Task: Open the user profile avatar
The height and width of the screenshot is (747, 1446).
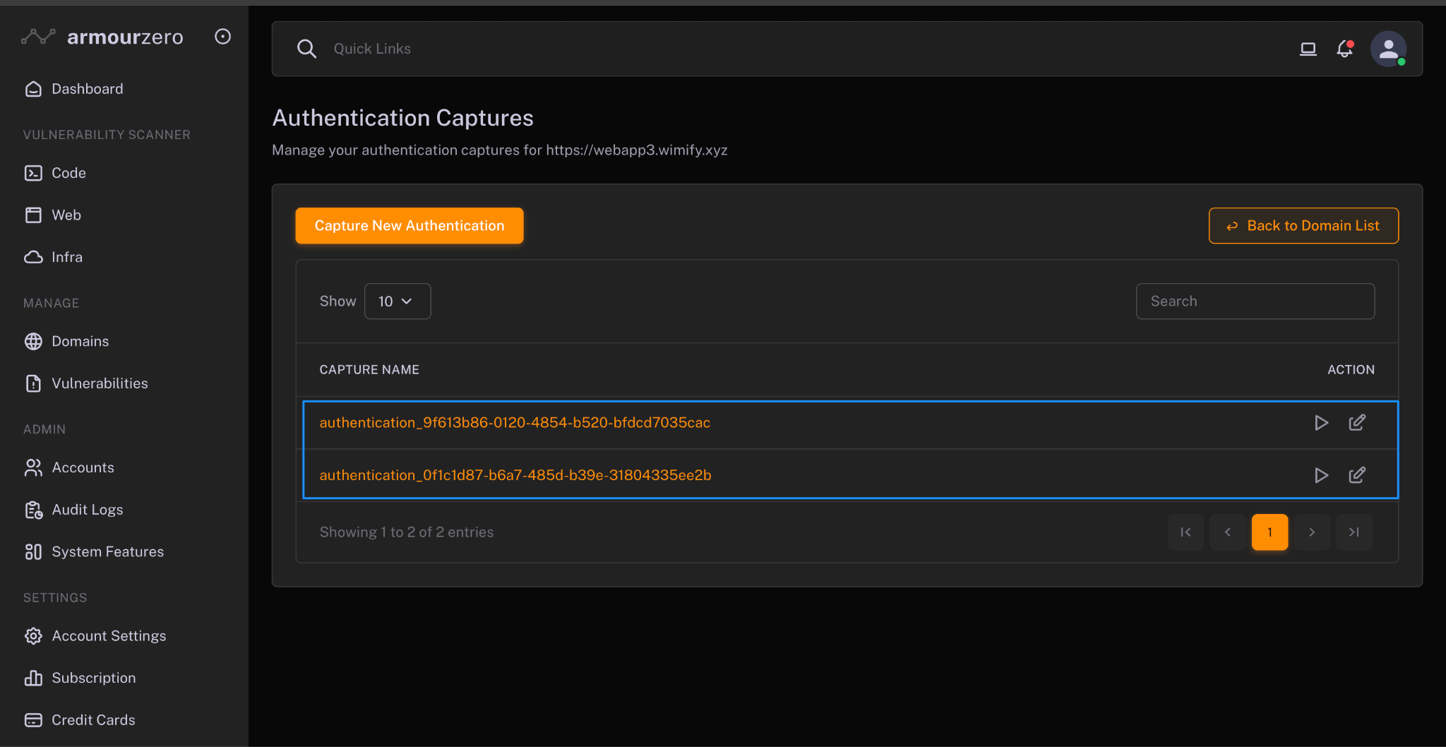Action: pyautogui.click(x=1387, y=49)
